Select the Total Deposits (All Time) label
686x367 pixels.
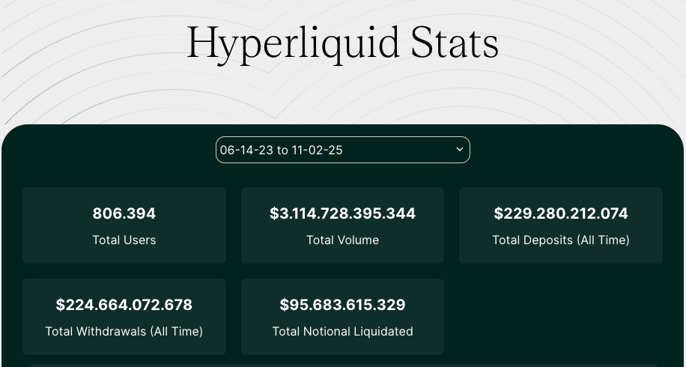coord(561,240)
